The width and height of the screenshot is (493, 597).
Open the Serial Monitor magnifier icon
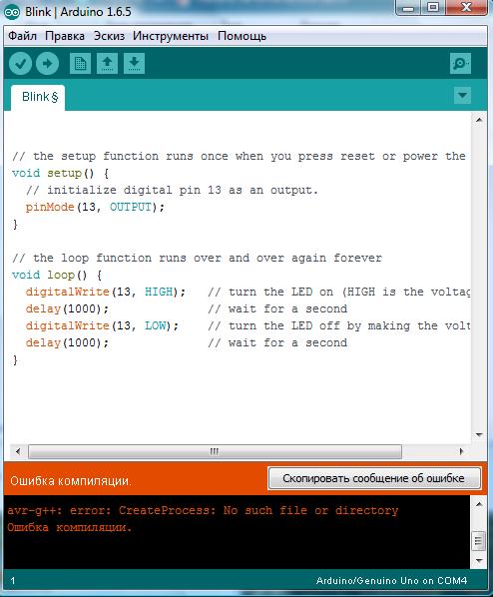click(460, 63)
